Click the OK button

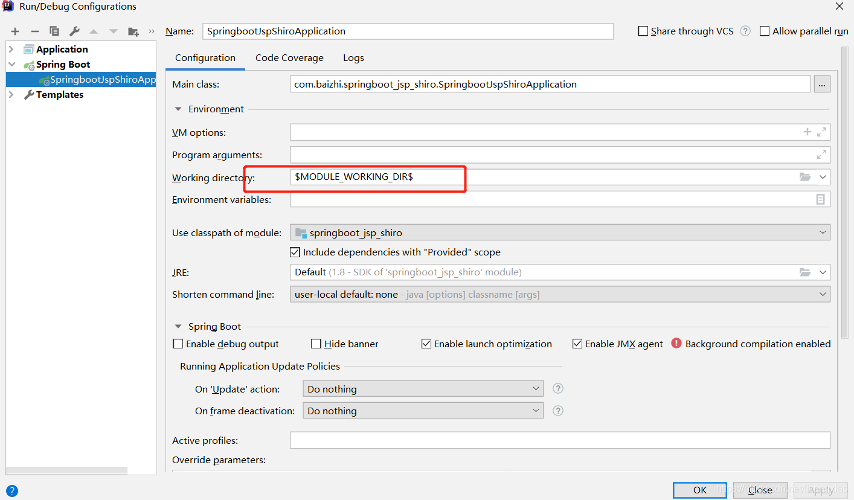tap(701, 490)
